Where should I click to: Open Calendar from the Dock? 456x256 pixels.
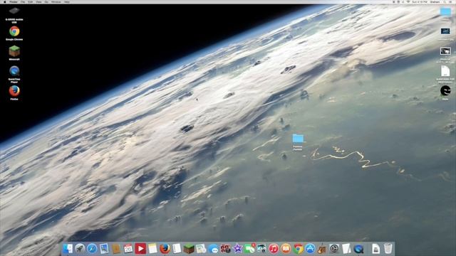(x=128, y=249)
